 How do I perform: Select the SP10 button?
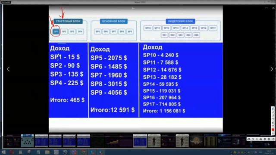click(x=148, y=28)
